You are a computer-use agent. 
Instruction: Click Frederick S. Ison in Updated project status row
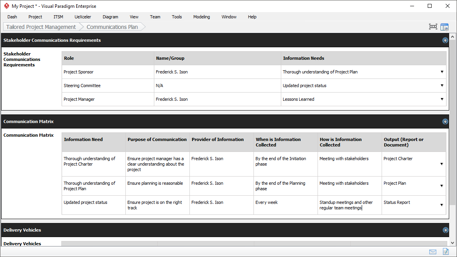[x=221, y=205]
